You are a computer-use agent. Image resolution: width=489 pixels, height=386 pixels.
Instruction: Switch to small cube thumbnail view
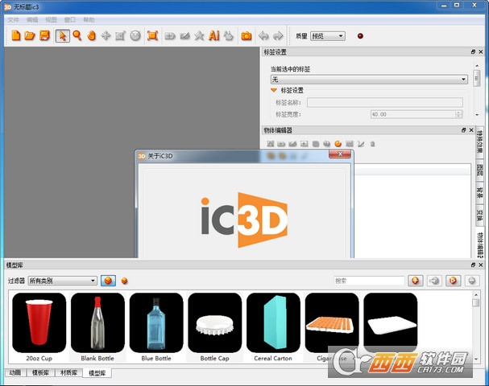click(x=124, y=281)
